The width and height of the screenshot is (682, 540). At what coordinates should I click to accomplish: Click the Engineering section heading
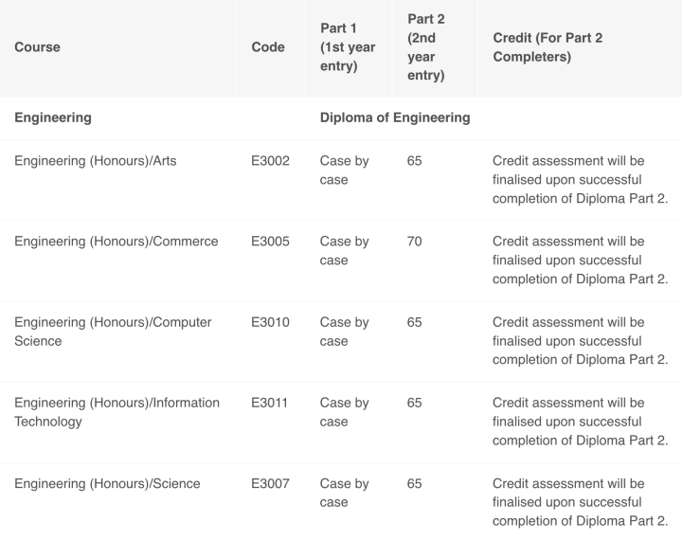pyautogui.click(x=53, y=117)
